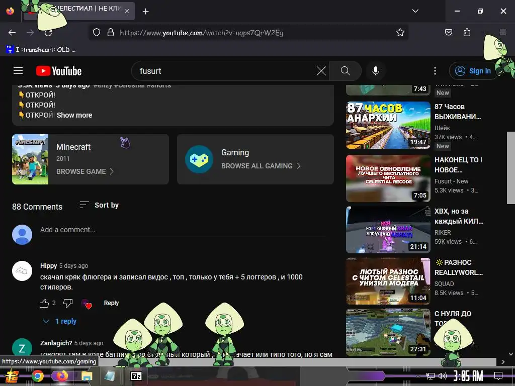Viewport: 515px width, 386px height.
Task: Open the Windows Start button
Action: (11, 376)
